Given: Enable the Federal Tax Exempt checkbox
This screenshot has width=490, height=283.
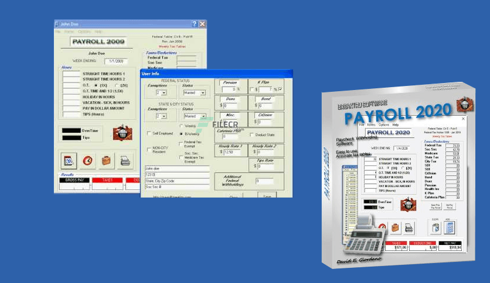Looking at the screenshot, I should pyautogui.click(x=181, y=144).
